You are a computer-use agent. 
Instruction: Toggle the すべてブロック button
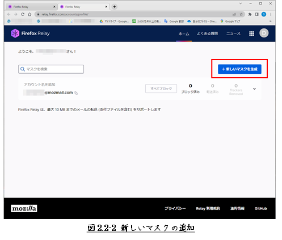point(161,89)
